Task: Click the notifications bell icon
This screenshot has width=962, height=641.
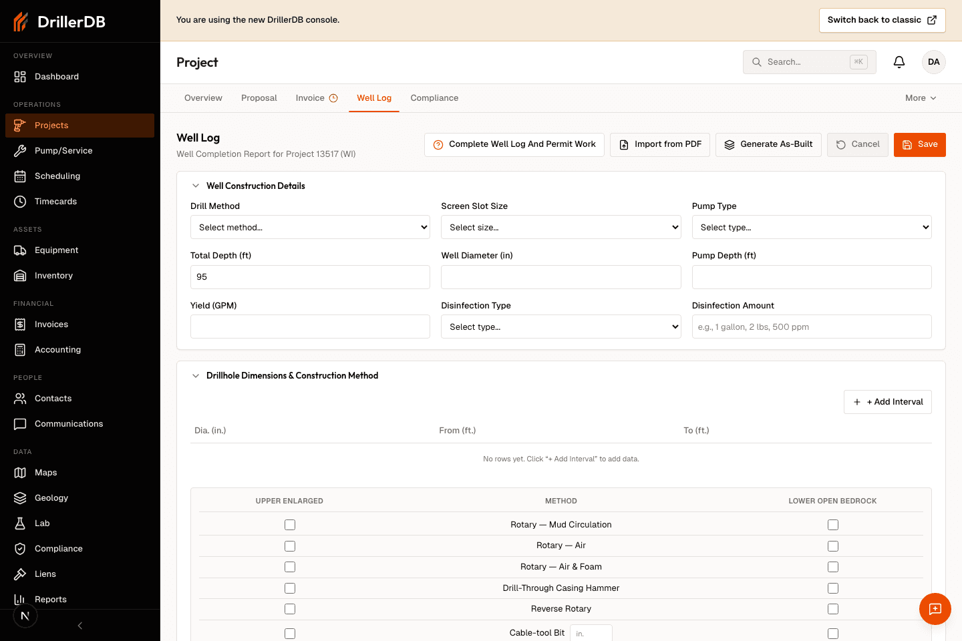Action: pyautogui.click(x=899, y=62)
